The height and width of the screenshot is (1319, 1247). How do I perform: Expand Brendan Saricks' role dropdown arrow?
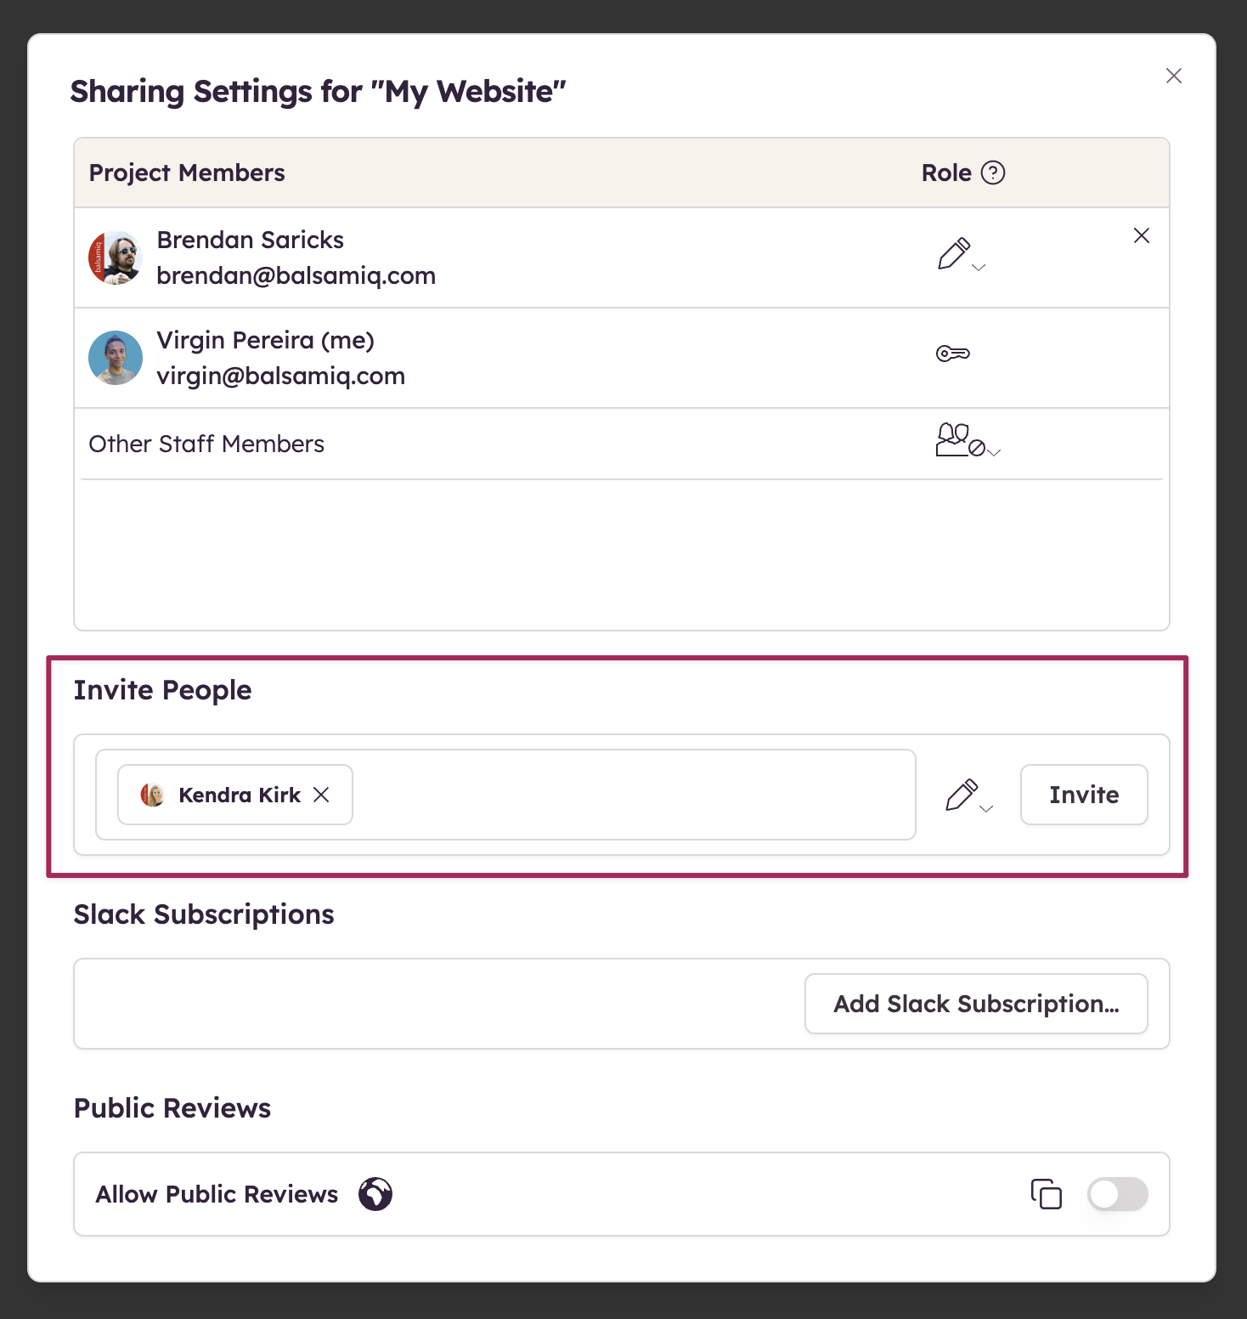coord(979,267)
